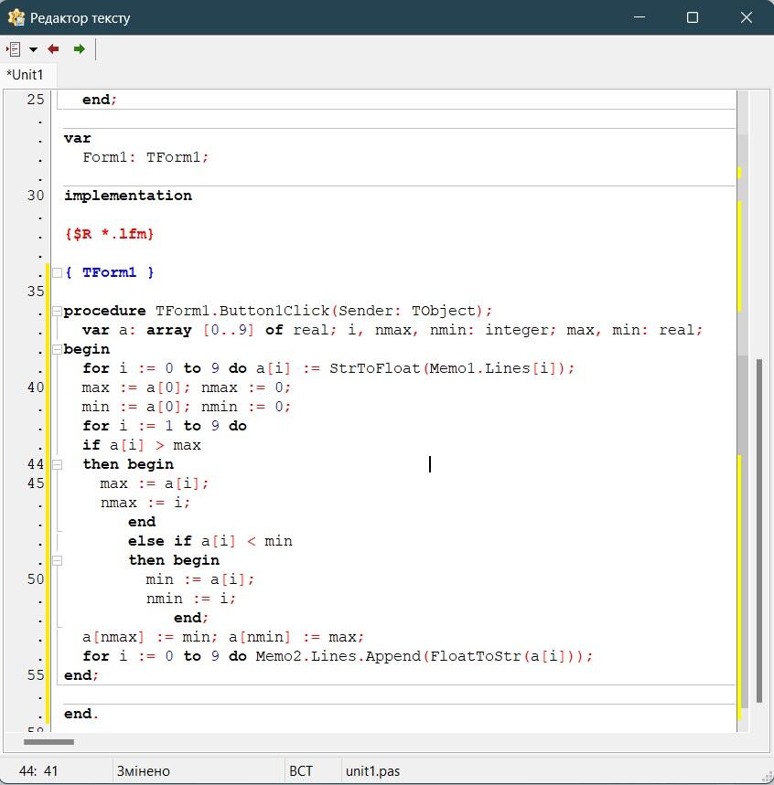Image resolution: width=774 pixels, height=785 pixels.
Task: Collapse the 'then begin' fold at line 49
Action: coord(57,561)
